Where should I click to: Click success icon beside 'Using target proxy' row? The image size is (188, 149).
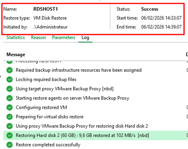click(10, 89)
